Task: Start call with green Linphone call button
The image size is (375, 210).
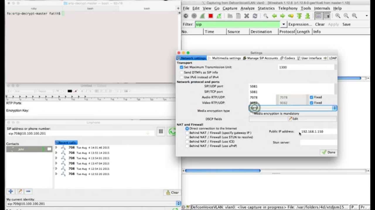Action: pyautogui.click(x=172, y=132)
